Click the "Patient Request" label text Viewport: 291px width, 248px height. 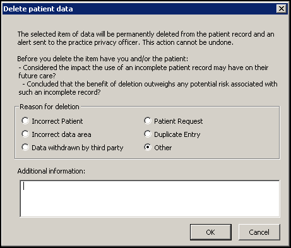[x=179, y=121]
